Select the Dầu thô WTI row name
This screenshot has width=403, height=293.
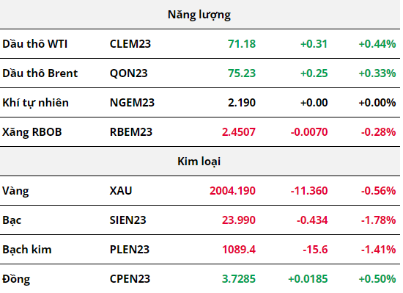point(35,44)
